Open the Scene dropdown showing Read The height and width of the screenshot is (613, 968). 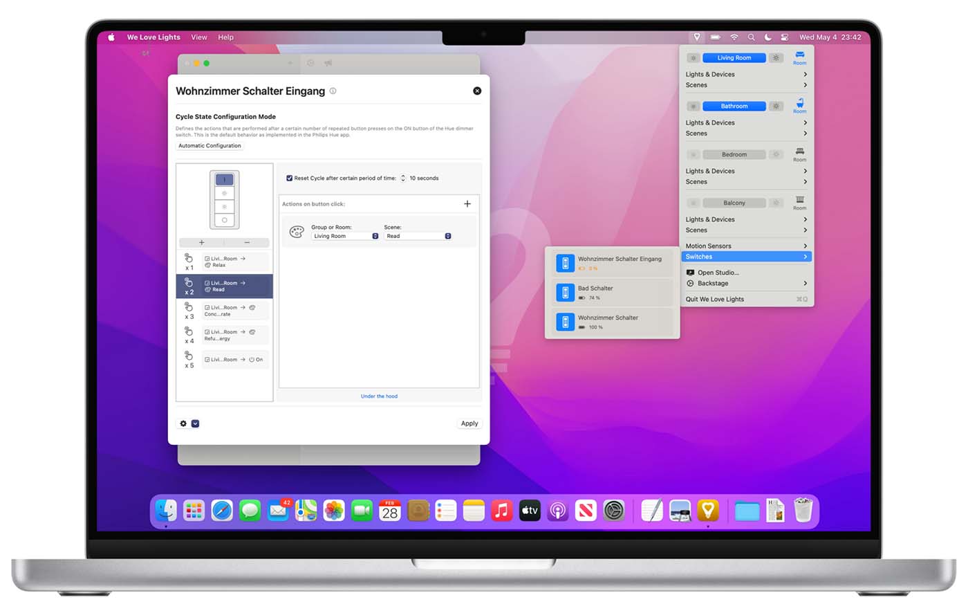coord(418,237)
